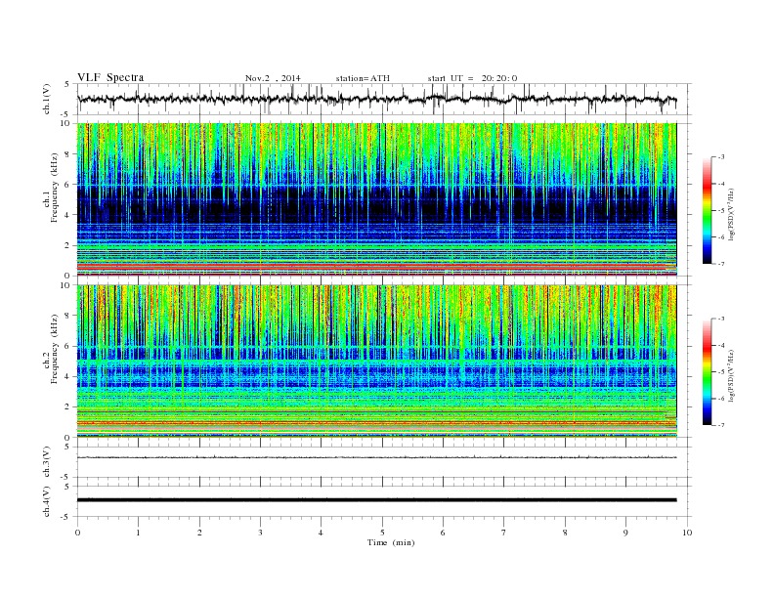This screenshot has width=774, height=598.
Task: Click the "-3" label on ch.1 colorbar
Action: (720, 157)
